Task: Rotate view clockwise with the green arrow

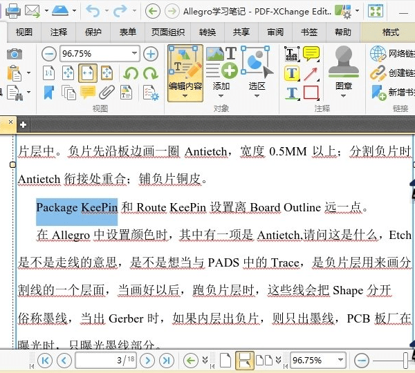Action: [149, 73]
